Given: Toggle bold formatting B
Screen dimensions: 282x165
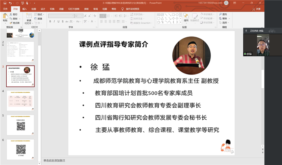Looking at the screenshot, I should pyautogui.click(x=50, y=21).
